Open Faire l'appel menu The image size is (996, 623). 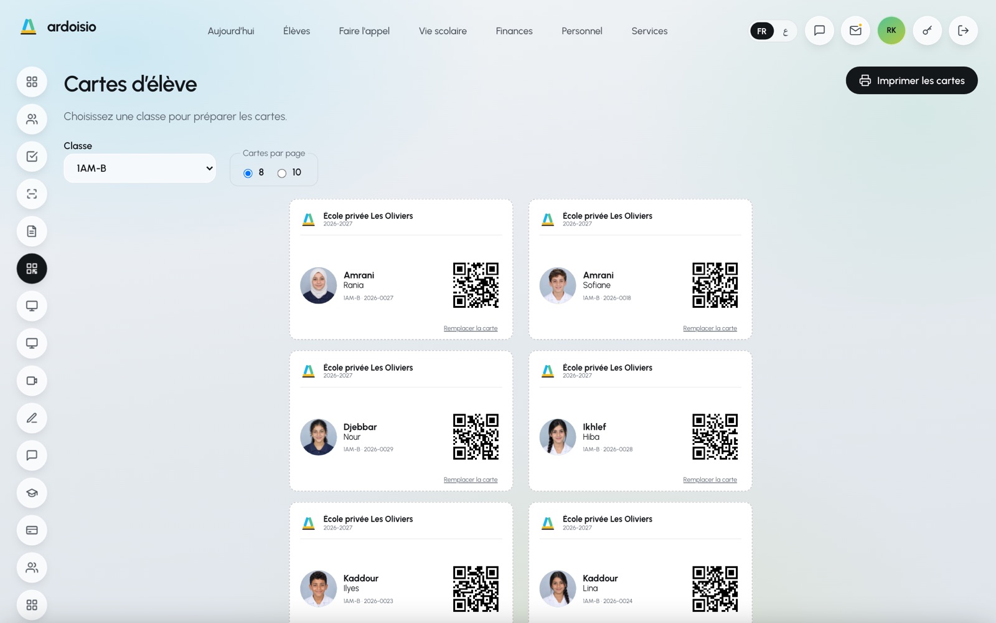(x=364, y=31)
